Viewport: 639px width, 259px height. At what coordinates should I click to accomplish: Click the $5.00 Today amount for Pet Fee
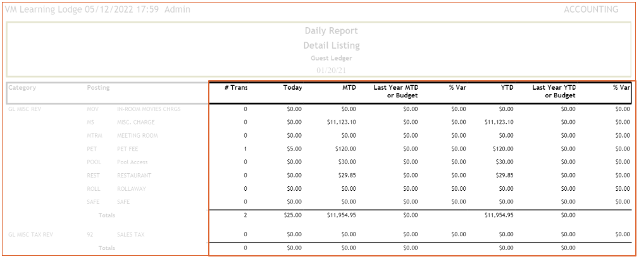pyautogui.click(x=294, y=149)
